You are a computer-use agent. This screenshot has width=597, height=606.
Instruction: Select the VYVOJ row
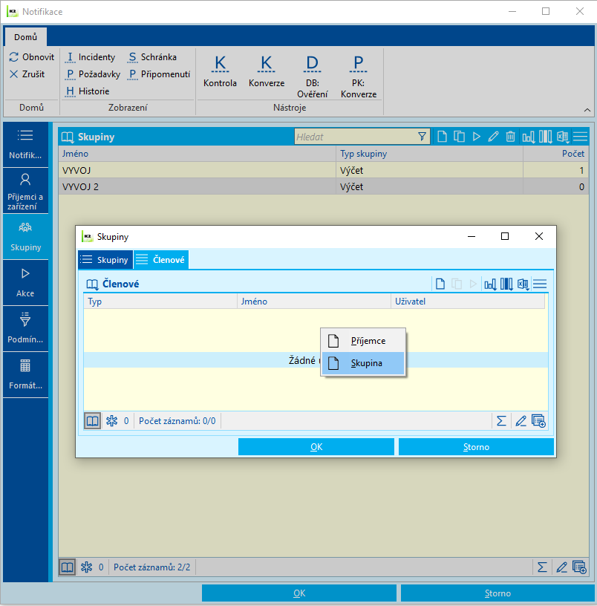tap(324, 170)
